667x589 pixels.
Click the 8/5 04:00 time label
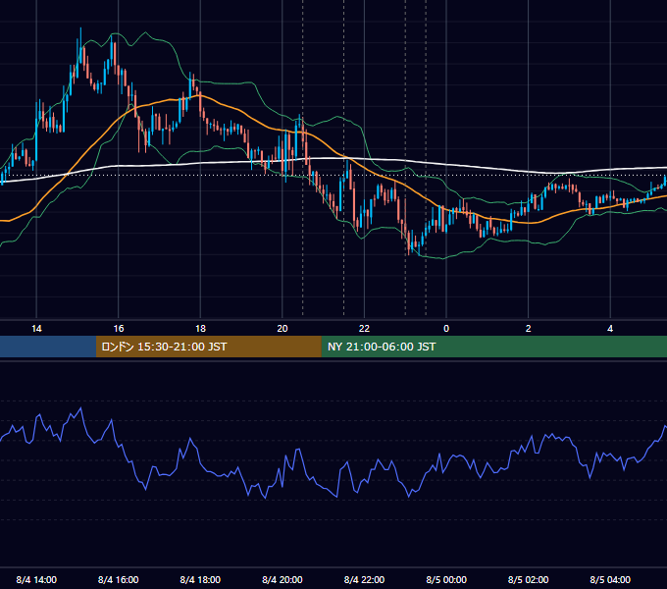(x=610, y=579)
